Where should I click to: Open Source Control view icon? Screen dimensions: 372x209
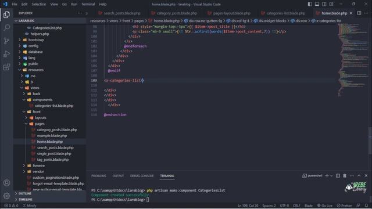(6, 41)
